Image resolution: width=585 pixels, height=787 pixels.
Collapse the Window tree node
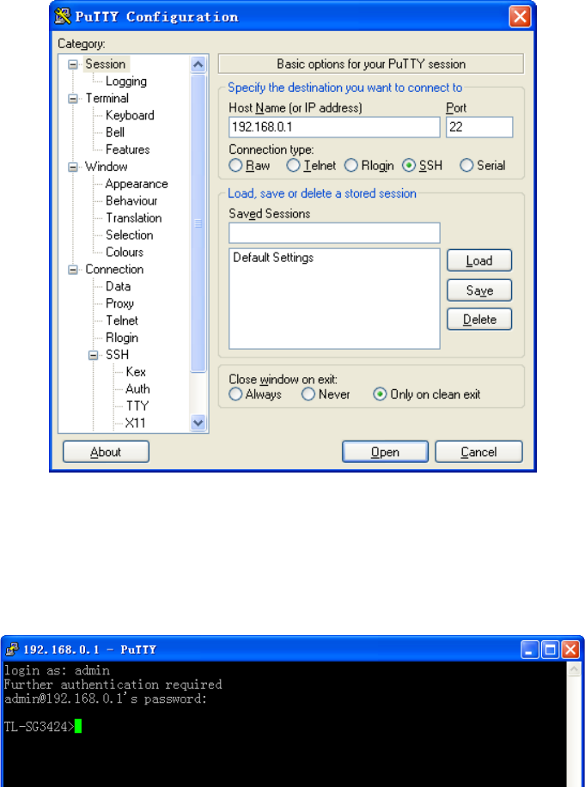pyautogui.click(x=73, y=167)
